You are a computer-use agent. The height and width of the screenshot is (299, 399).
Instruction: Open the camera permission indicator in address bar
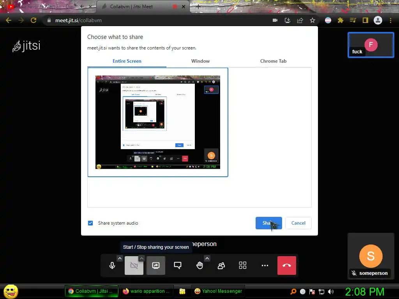click(x=275, y=20)
